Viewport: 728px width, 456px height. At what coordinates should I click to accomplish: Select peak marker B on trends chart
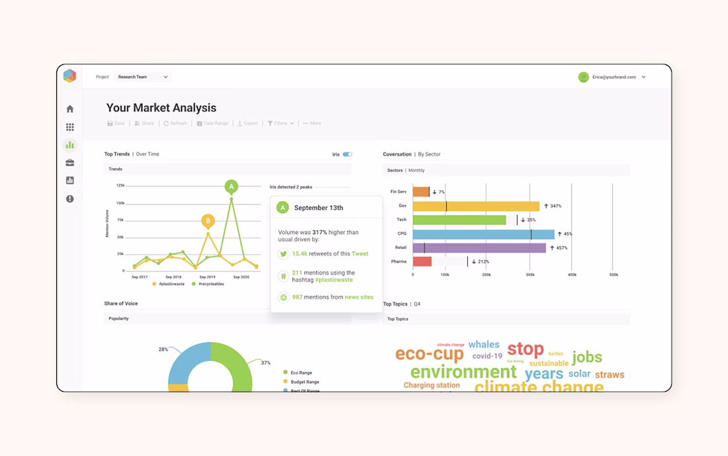(x=208, y=221)
